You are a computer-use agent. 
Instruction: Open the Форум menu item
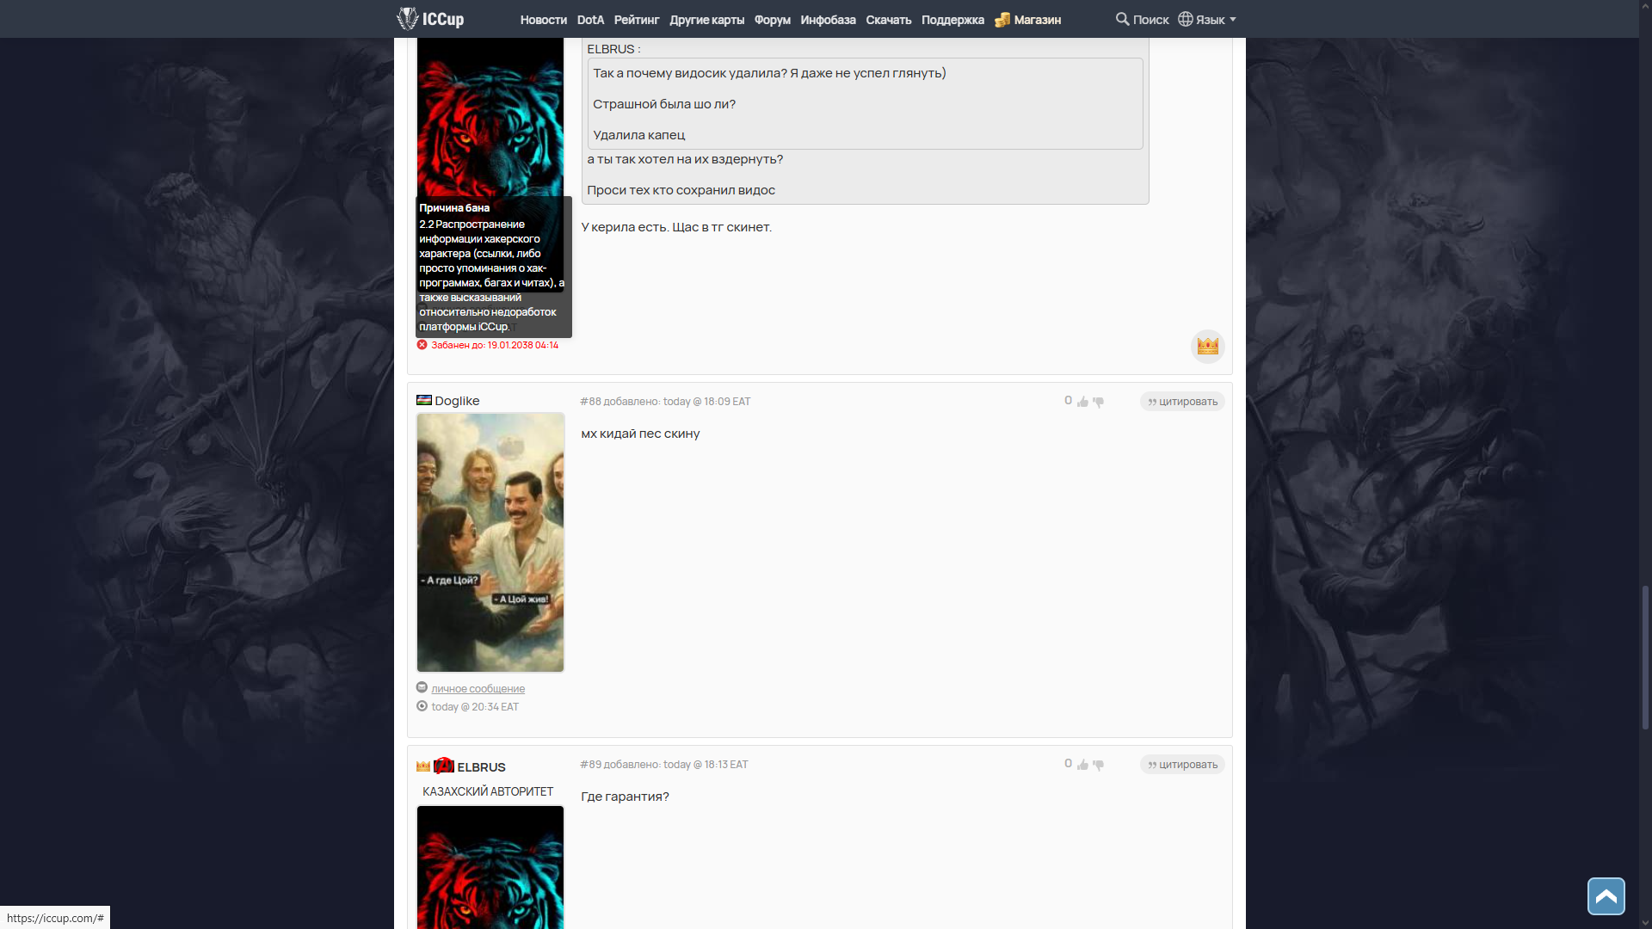tap(772, 20)
